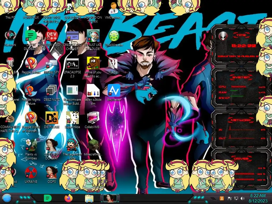Click the orange Java tray icon
This screenshot has width=272, height=204.
point(222,198)
